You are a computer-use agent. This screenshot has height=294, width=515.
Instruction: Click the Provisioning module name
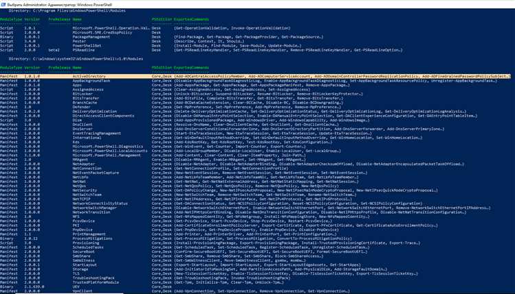(x=86, y=243)
